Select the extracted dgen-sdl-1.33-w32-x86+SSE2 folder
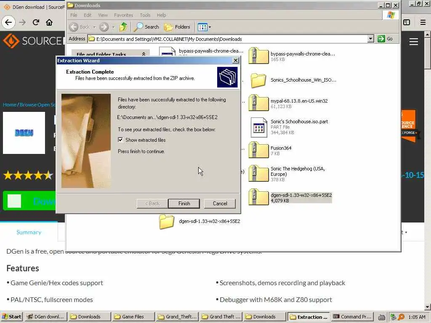 [199, 221]
